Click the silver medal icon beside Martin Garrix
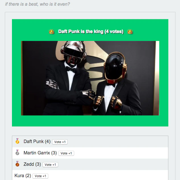This screenshot has width=180, height=180. click(17, 152)
